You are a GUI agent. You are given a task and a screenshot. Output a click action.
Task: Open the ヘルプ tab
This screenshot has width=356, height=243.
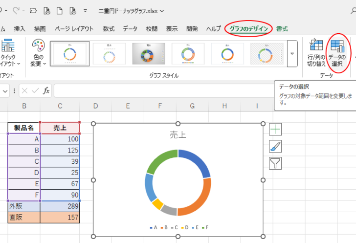[x=213, y=29]
